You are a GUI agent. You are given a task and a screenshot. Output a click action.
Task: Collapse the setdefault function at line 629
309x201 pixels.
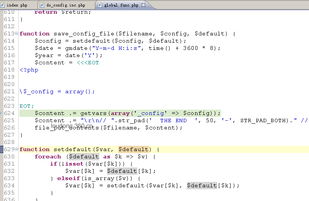[x=16, y=149]
